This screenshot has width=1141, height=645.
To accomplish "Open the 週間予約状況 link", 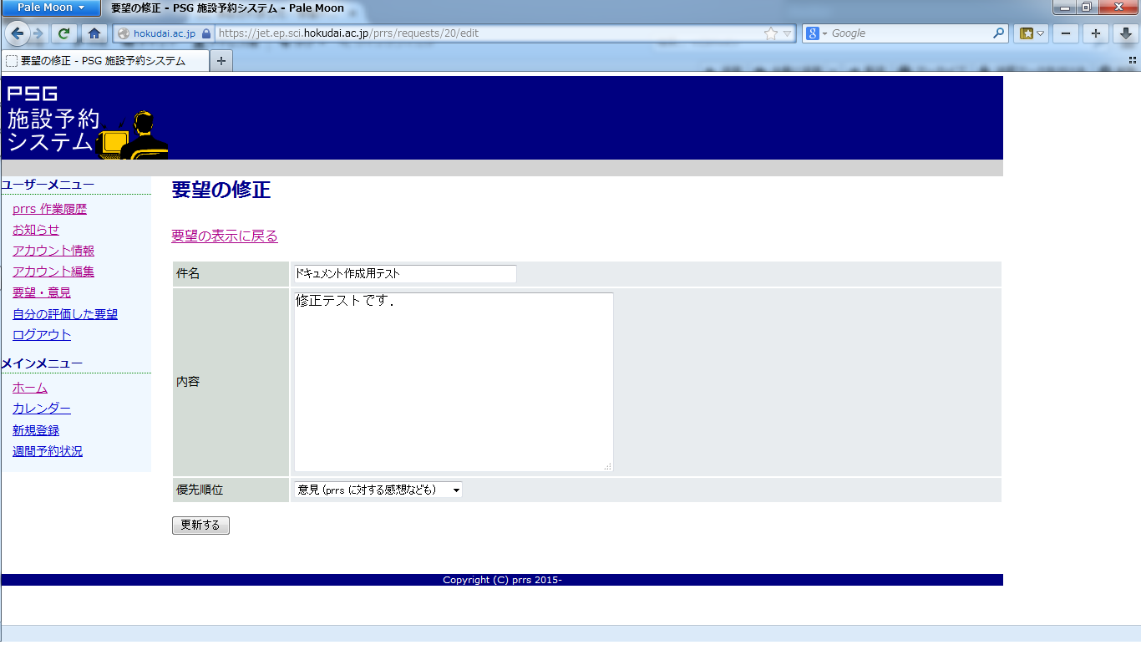I will click(48, 451).
